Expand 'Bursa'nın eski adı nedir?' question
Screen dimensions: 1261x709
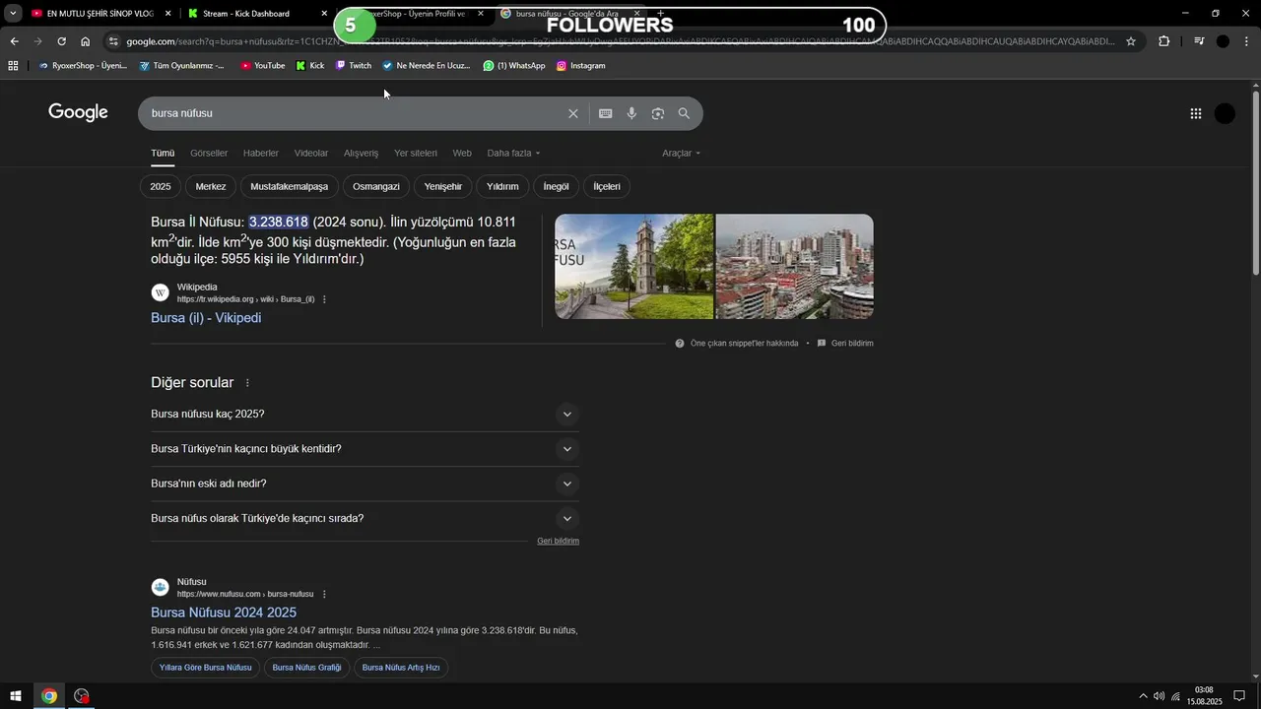pos(365,483)
